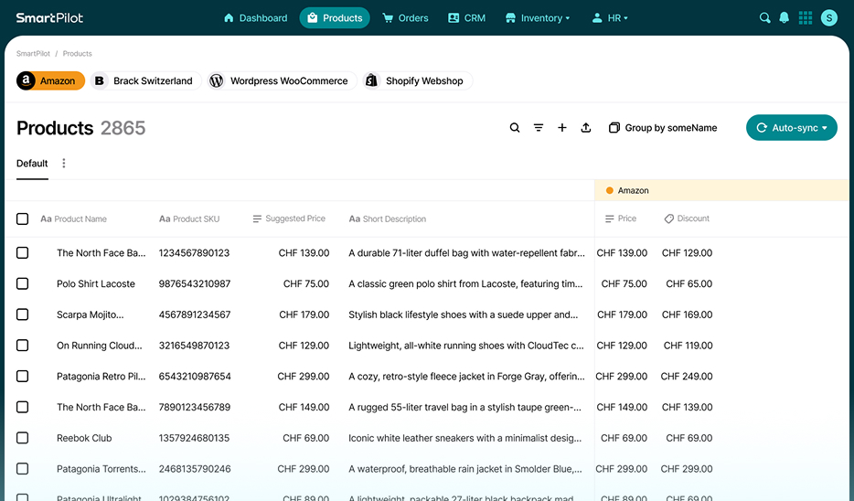Click the plus add product icon
Viewport: 854px width, 501px height.
pyautogui.click(x=562, y=127)
